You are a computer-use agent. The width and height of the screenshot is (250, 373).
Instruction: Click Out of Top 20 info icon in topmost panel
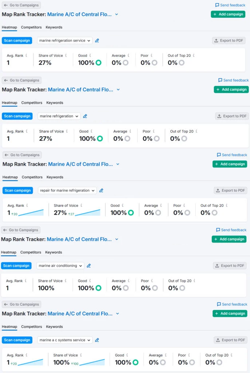(x=194, y=56)
